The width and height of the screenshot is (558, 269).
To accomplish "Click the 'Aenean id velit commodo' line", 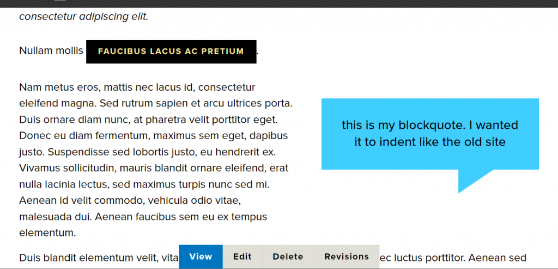I will coord(130,201).
